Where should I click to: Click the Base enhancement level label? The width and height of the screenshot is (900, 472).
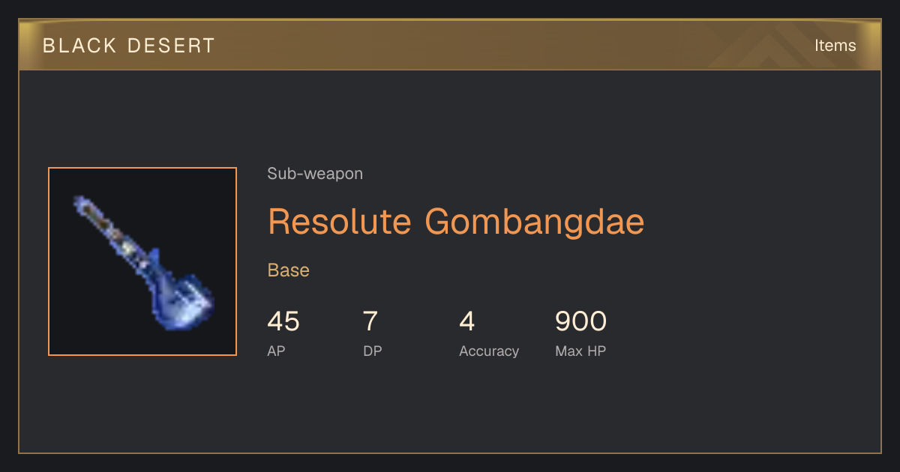click(289, 270)
